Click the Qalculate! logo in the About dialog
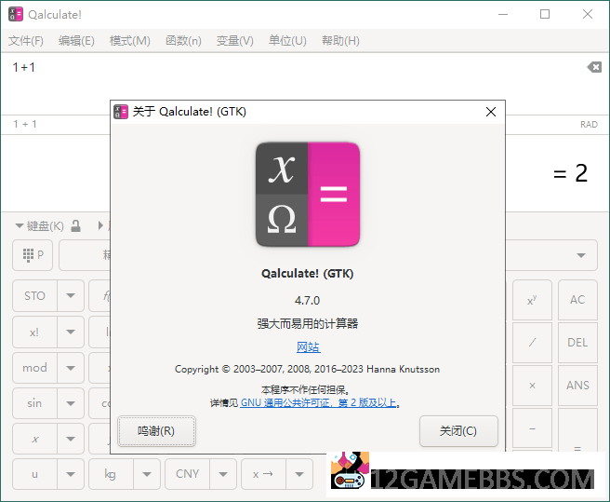Viewport: 610px width, 502px height. (308, 194)
